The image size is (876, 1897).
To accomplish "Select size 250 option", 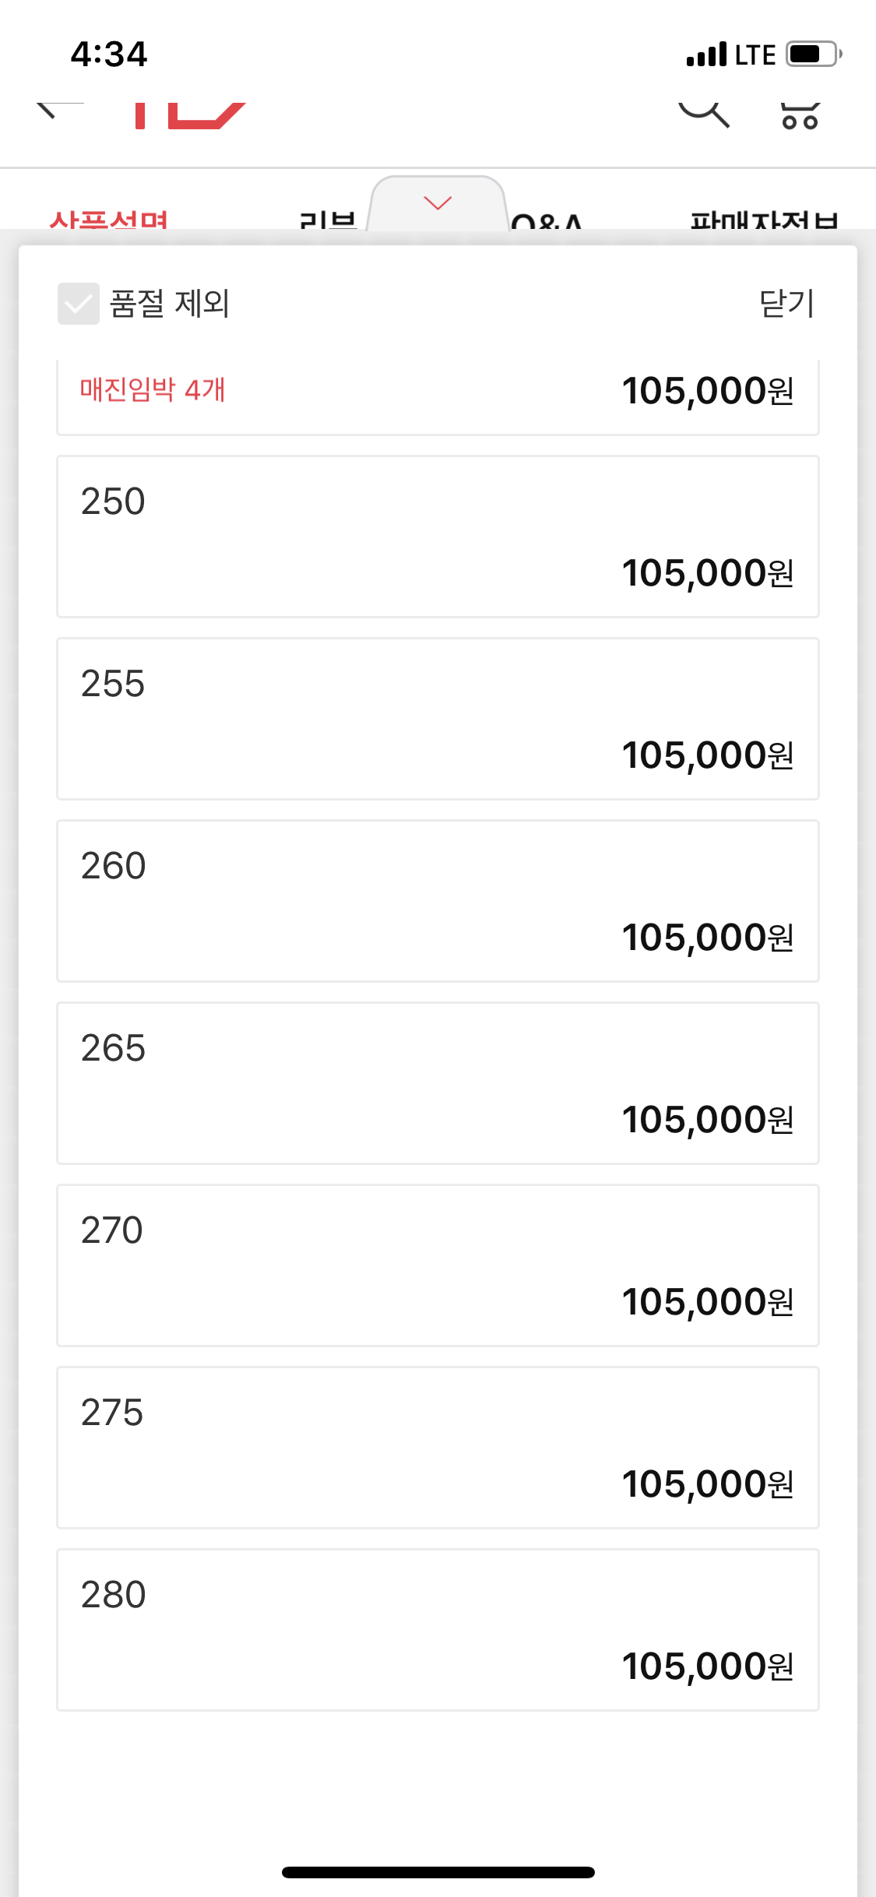I will [x=438, y=537].
